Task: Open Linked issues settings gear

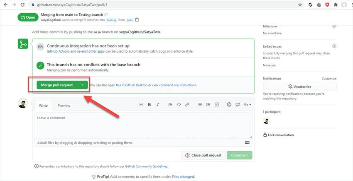Action: 334,46
